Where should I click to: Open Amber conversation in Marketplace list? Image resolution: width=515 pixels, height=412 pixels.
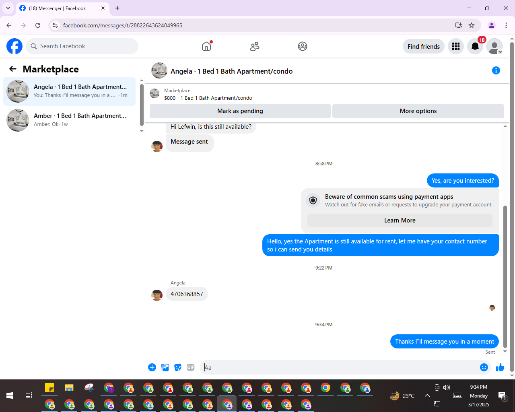click(x=69, y=120)
